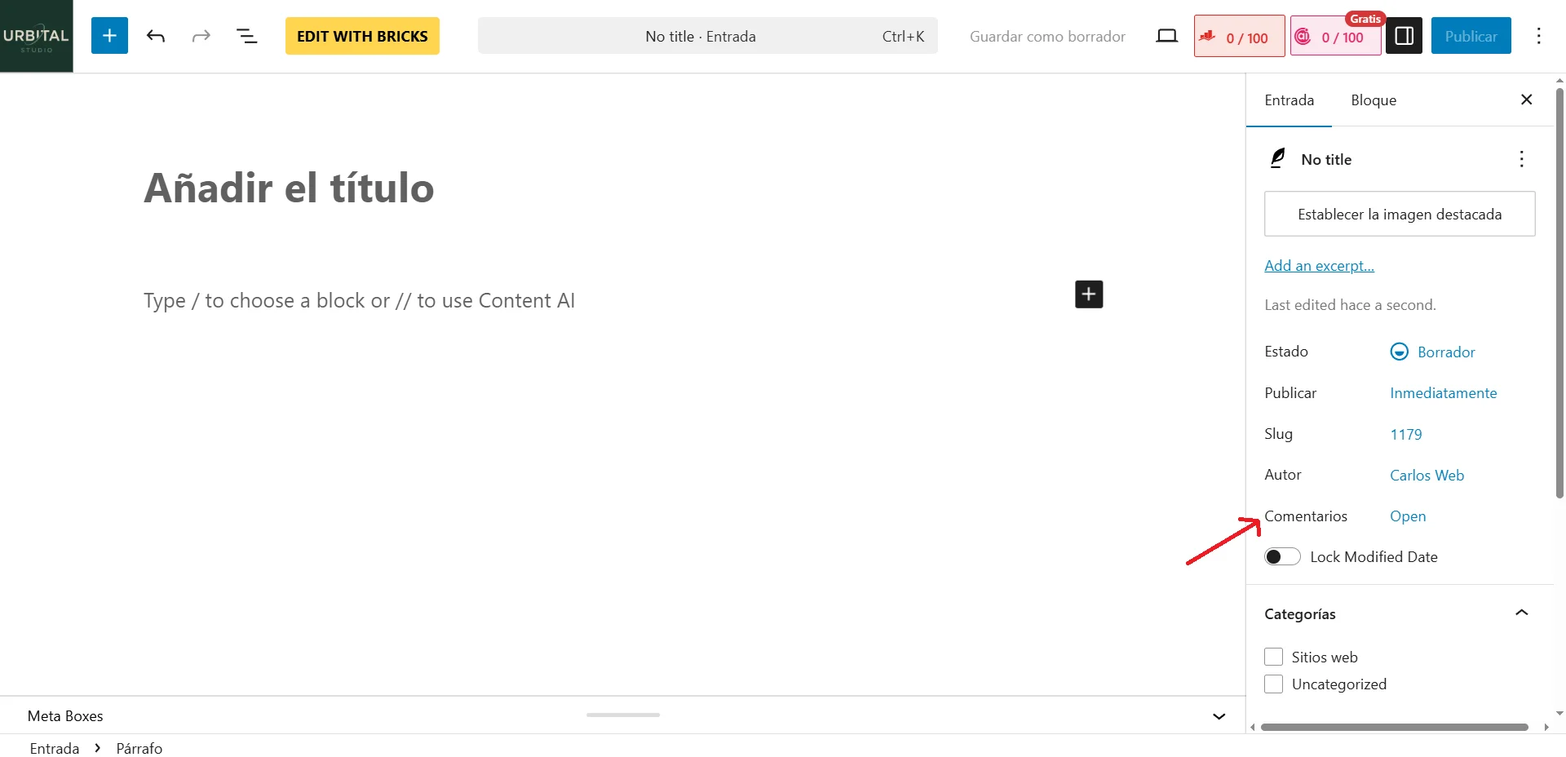Expand the Meta Boxes panel

pyautogui.click(x=1219, y=715)
